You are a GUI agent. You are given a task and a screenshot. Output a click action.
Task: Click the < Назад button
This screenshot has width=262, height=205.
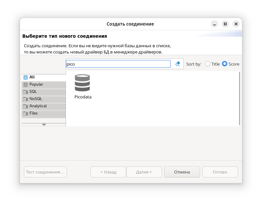108,172
